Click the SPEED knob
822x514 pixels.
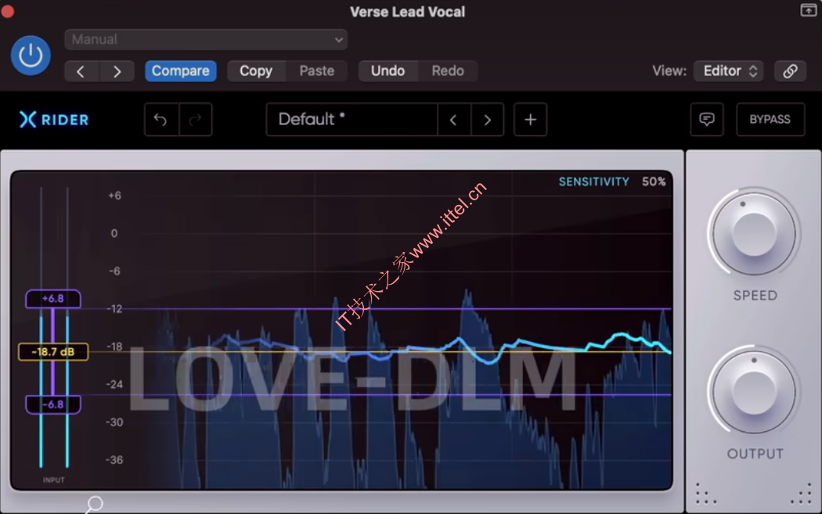pos(754,234)
